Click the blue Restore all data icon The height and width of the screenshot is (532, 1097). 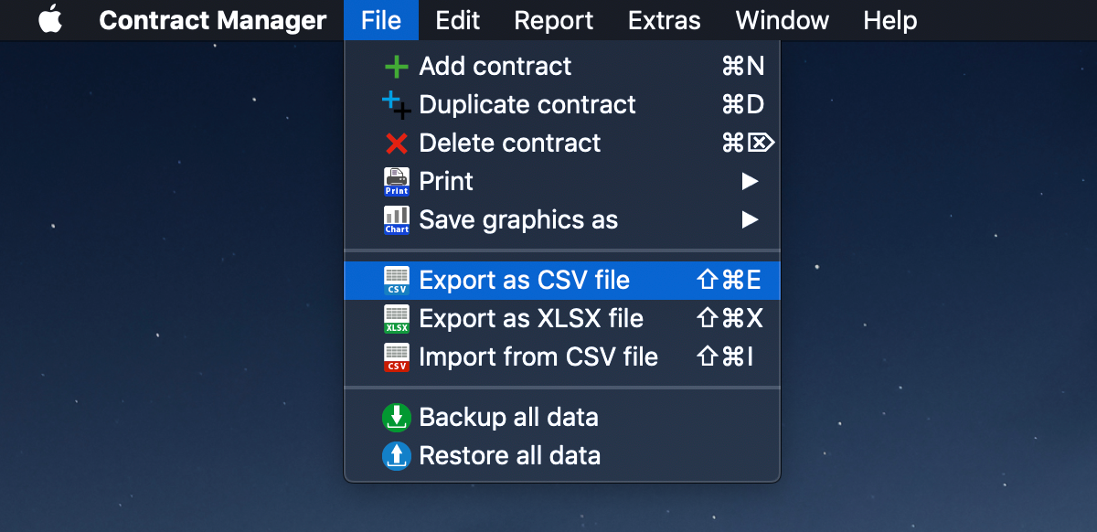(x=397, y=456)
